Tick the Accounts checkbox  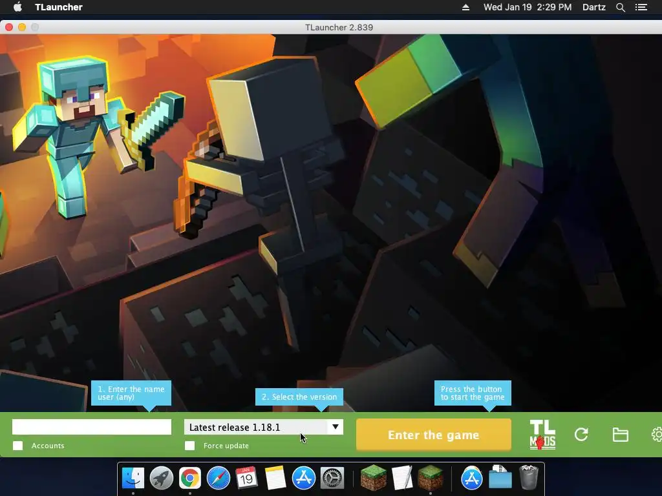point(17,446)
